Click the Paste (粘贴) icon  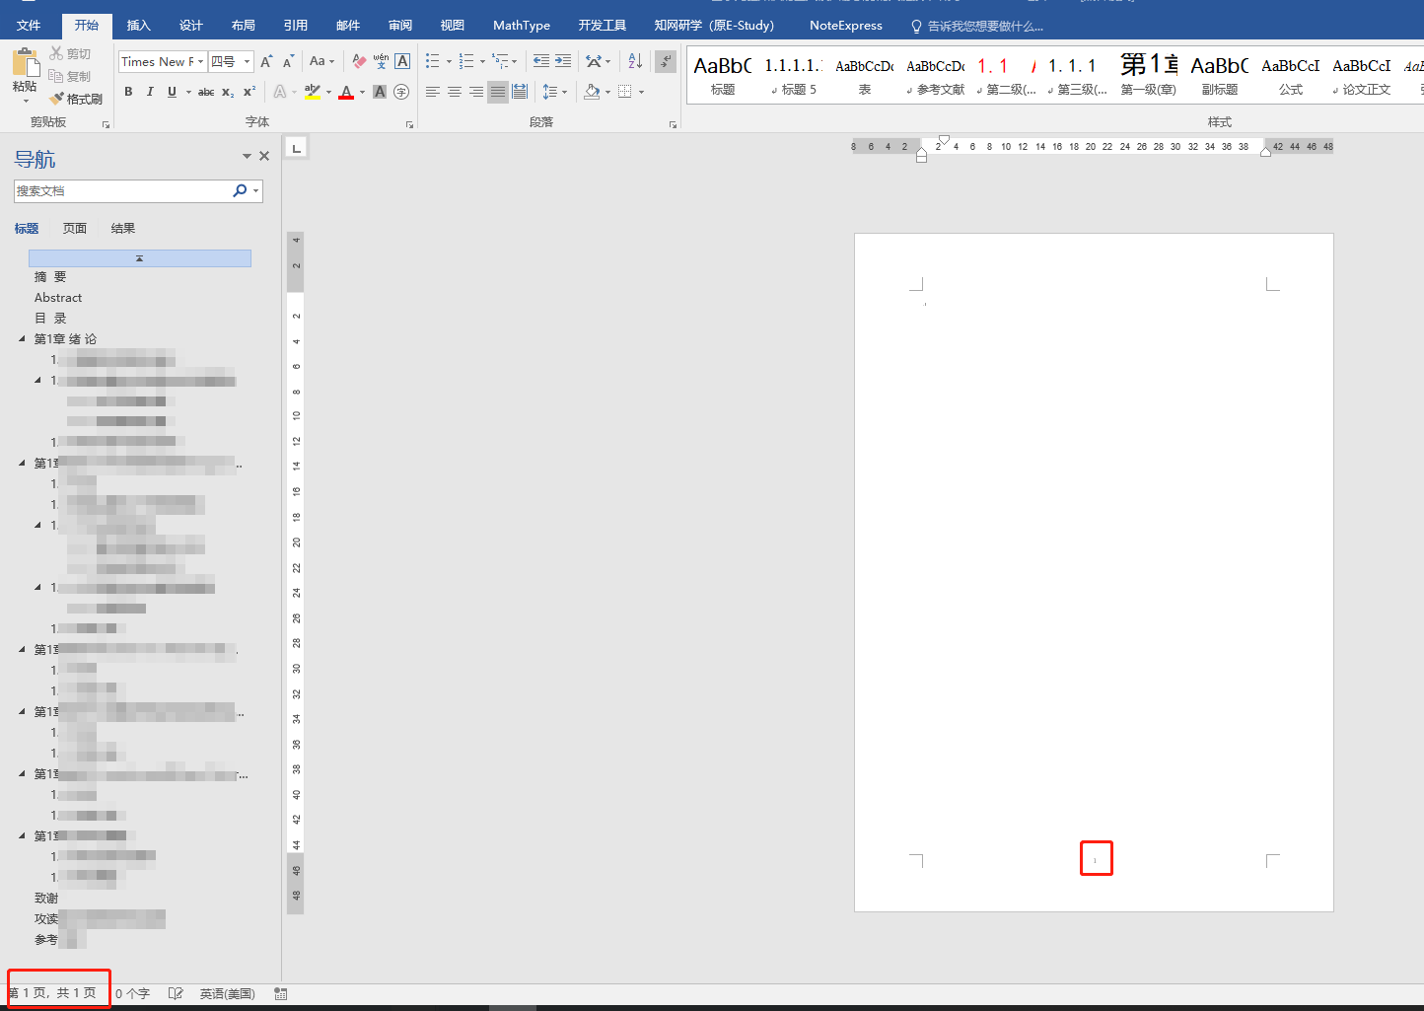pos(25,63)
